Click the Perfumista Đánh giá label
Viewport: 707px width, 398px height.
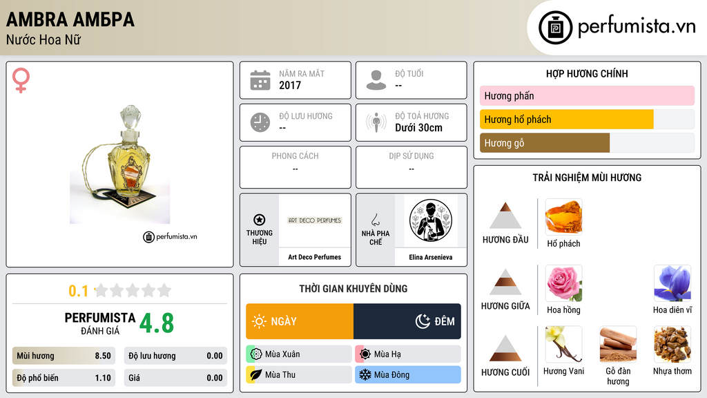[100, 323]
